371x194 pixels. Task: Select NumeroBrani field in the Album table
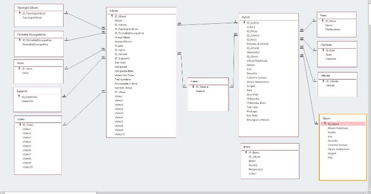tap(122, 38)
